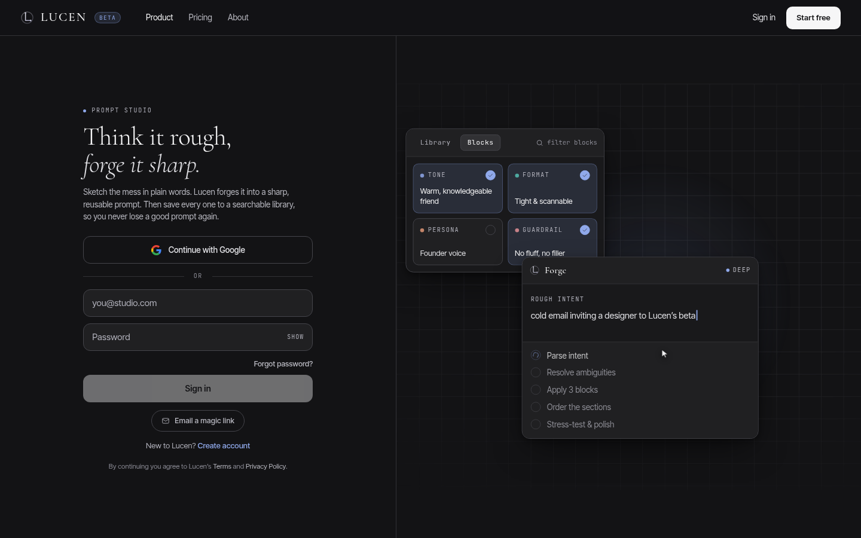Select the Founder voice persona card
This screenshot has width=861, height=538.
click(458, 242)
